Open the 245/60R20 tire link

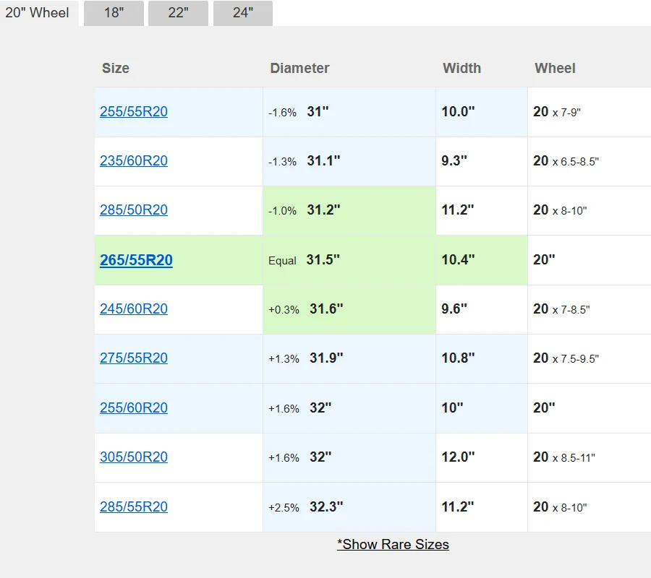134,309
